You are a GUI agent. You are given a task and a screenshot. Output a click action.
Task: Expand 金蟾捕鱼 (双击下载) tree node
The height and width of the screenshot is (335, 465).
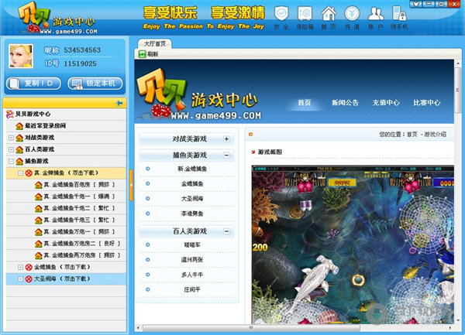(20, 267)
